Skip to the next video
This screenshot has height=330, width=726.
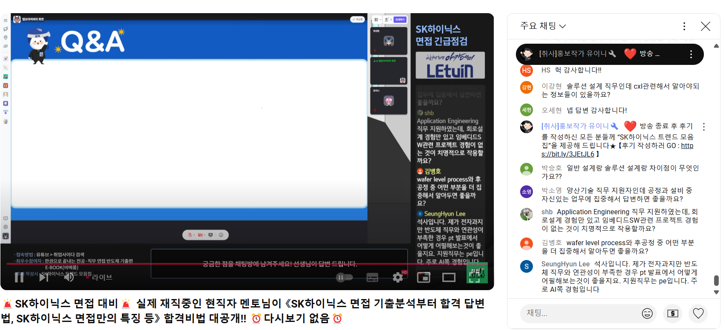(44, 277)
